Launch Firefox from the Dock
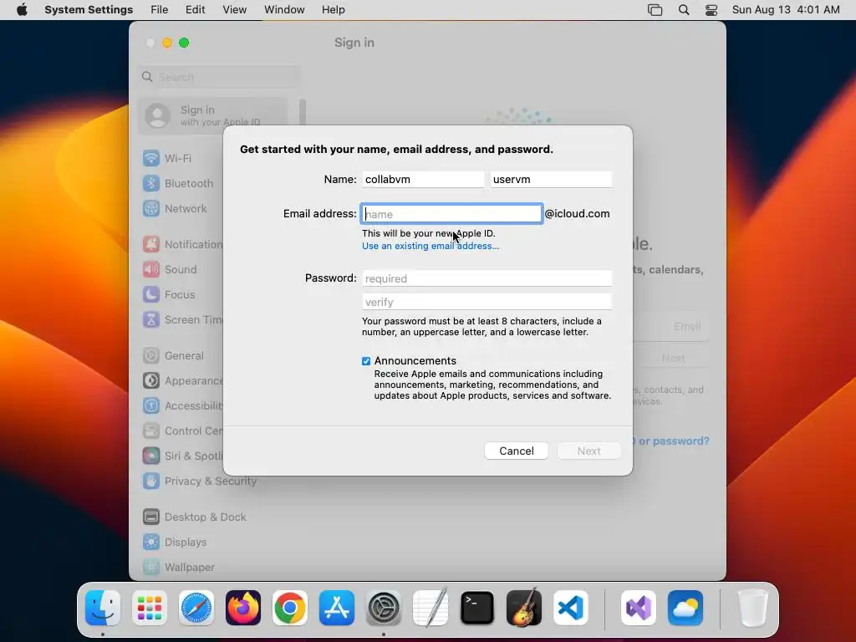Viewport: 856px width, 642px height. click(x=243, y=608)
